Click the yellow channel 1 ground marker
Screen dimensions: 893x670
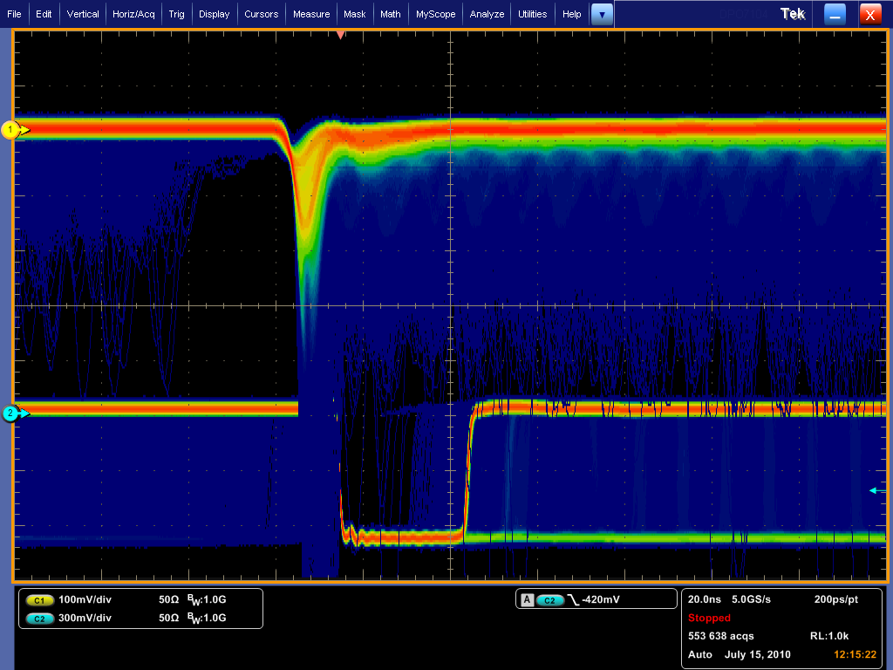11,130
